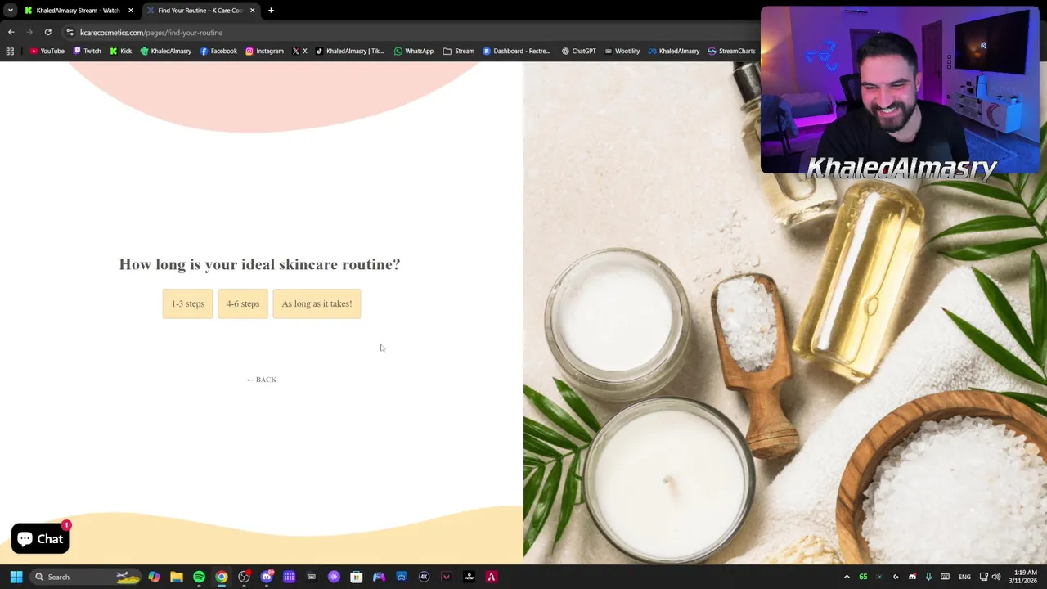
Task: Launch Copilot from the taskbar
Action: point(154,577)
